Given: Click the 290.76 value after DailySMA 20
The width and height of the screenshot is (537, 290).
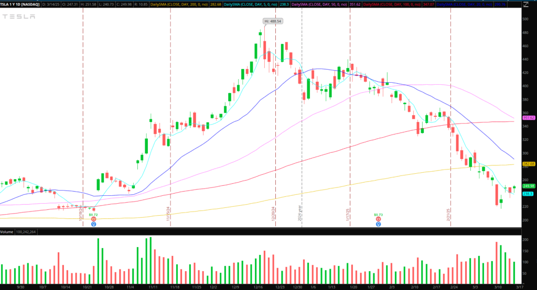Looking at the screenshot, I should [500, 4].
